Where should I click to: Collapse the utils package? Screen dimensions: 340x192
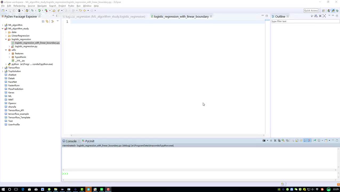coord(6,50)
